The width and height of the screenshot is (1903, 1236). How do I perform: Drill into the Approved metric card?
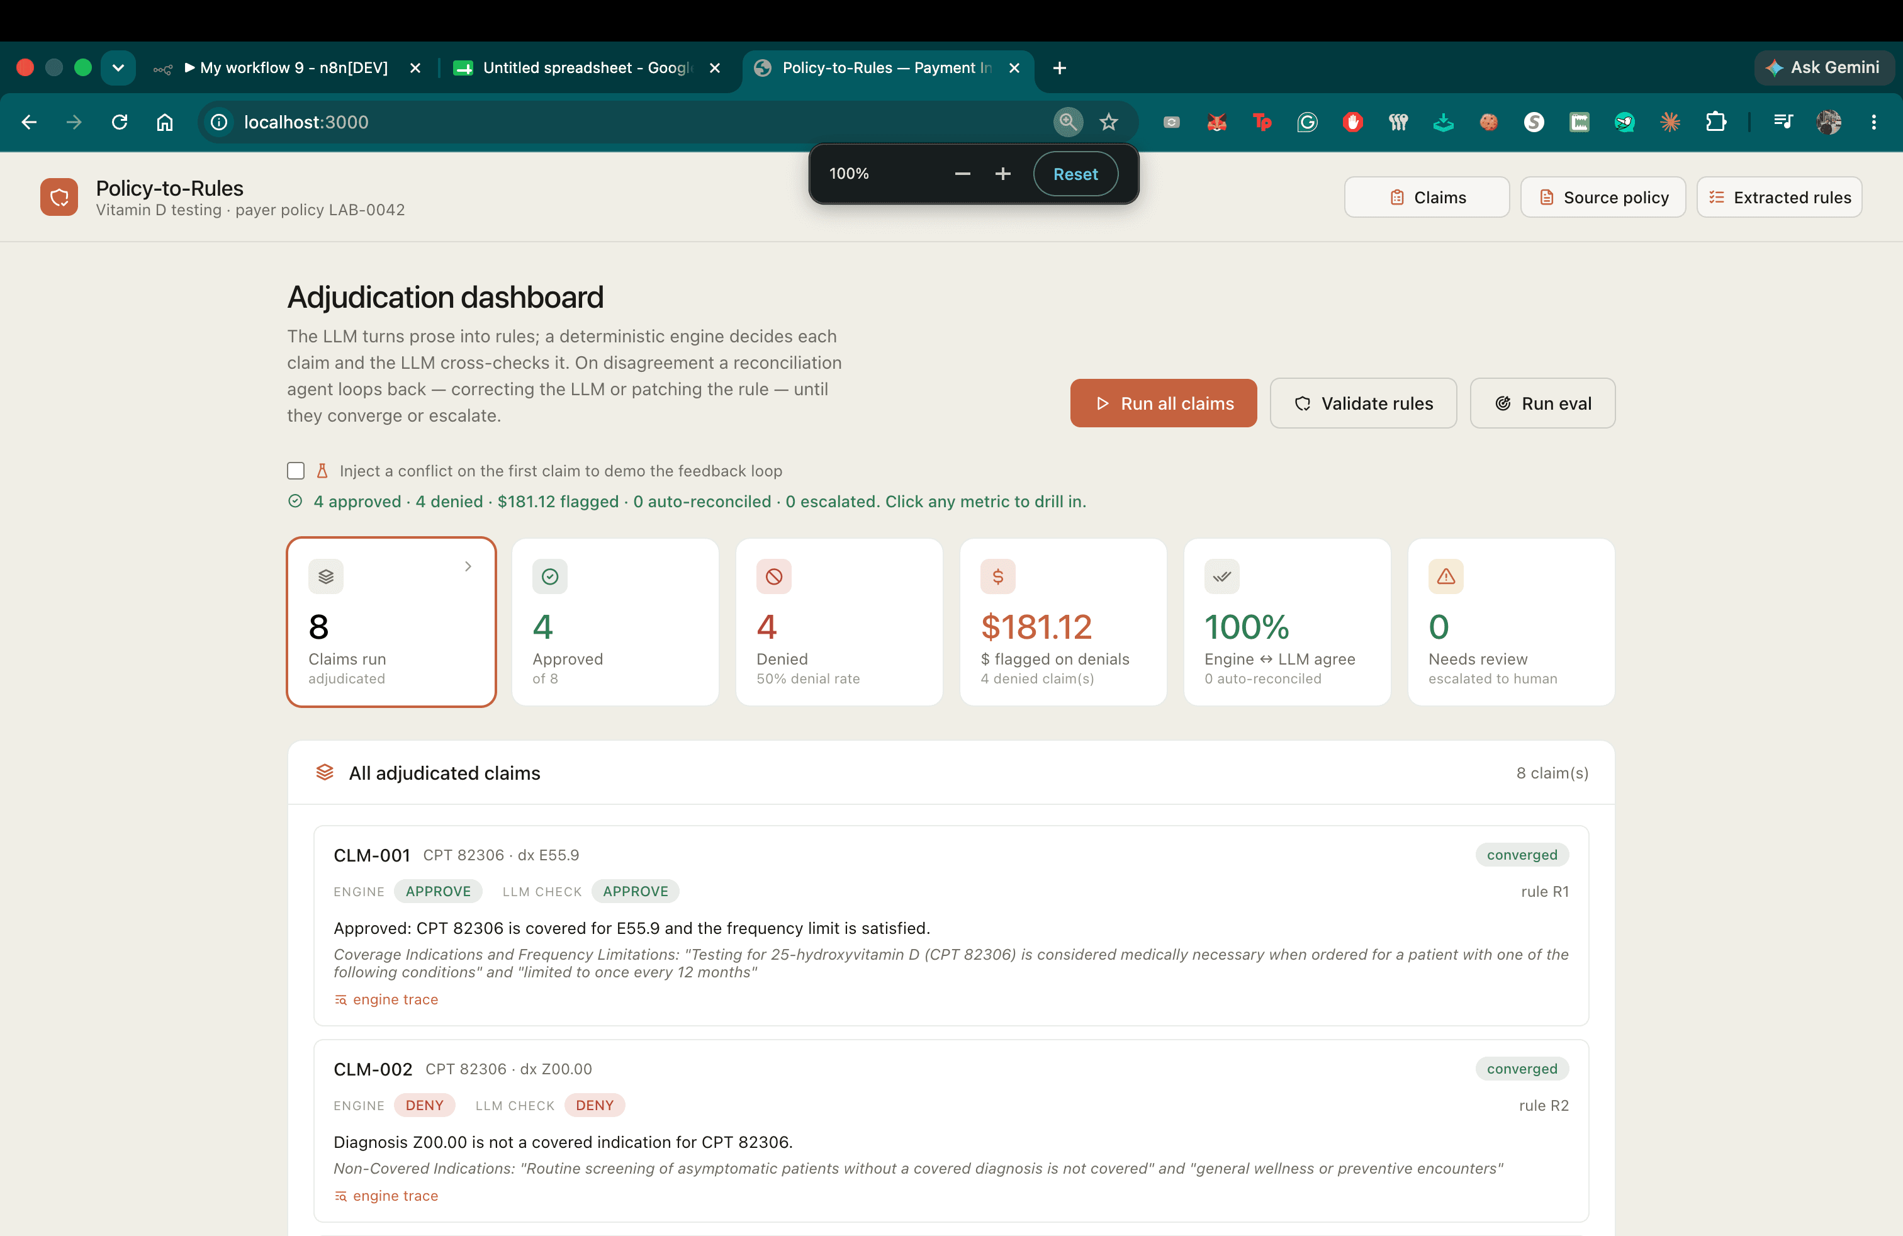pyautogui.click(x=615, y=622)
